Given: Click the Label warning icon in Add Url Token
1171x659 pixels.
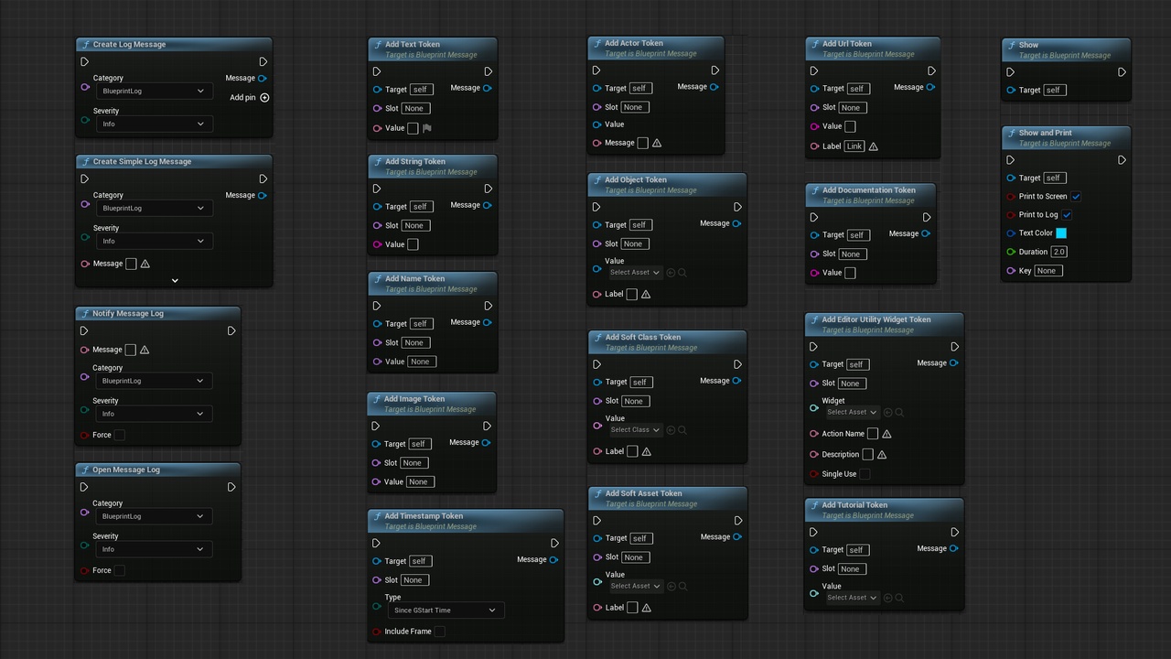Looking at the screenshot, I should pos(874,146).
